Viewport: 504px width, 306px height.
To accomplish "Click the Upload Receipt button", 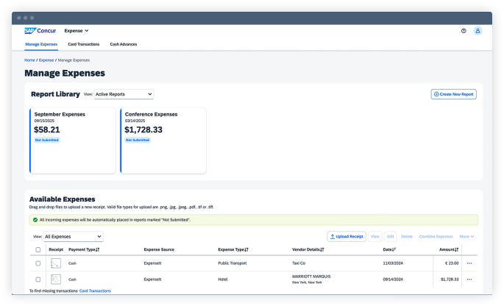I will tap(347, 237).
